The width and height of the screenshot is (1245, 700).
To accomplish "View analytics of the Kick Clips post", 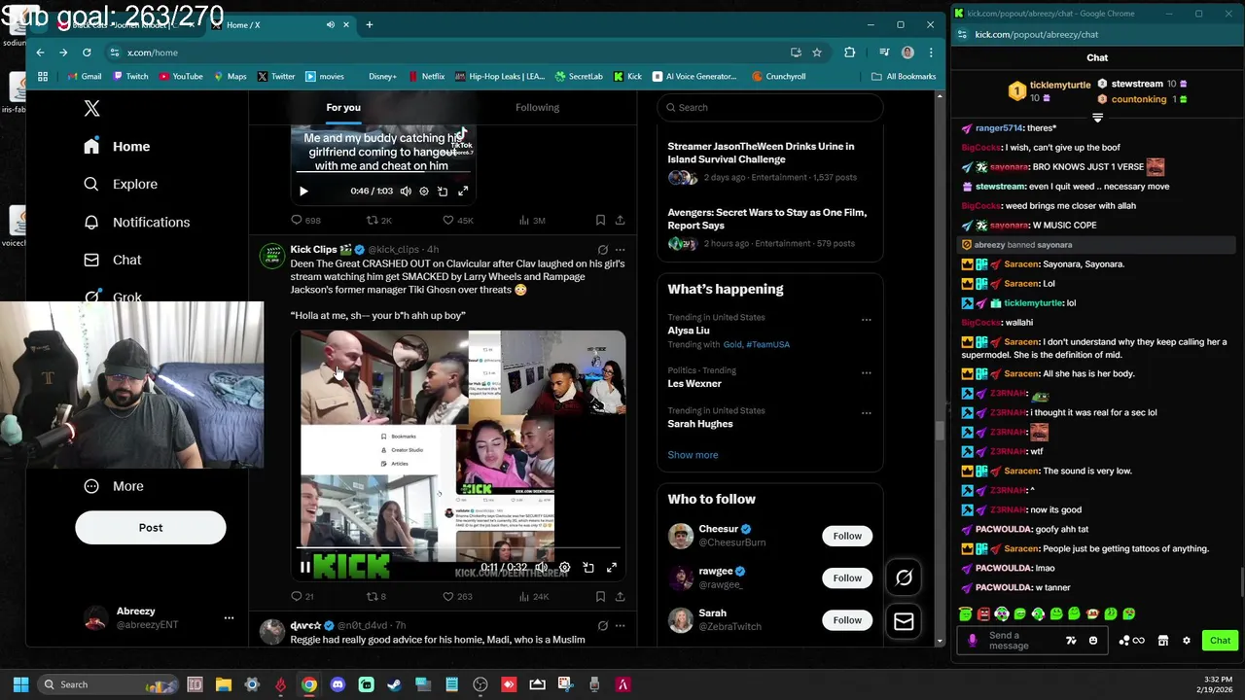I will [x=534, y=596].
